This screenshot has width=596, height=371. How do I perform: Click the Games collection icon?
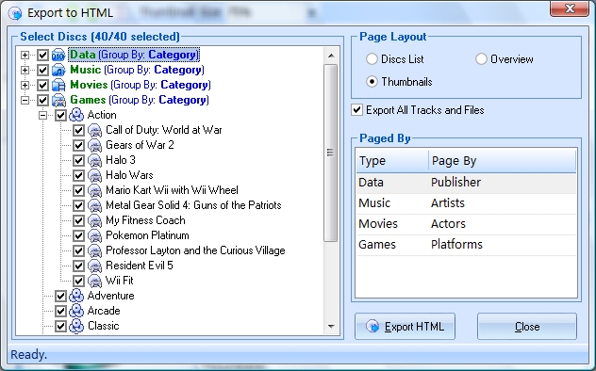point(58,100)
